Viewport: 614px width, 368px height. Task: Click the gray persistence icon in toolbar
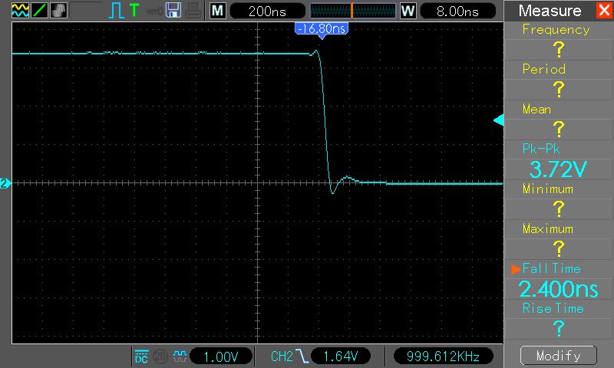click(59, 11)
